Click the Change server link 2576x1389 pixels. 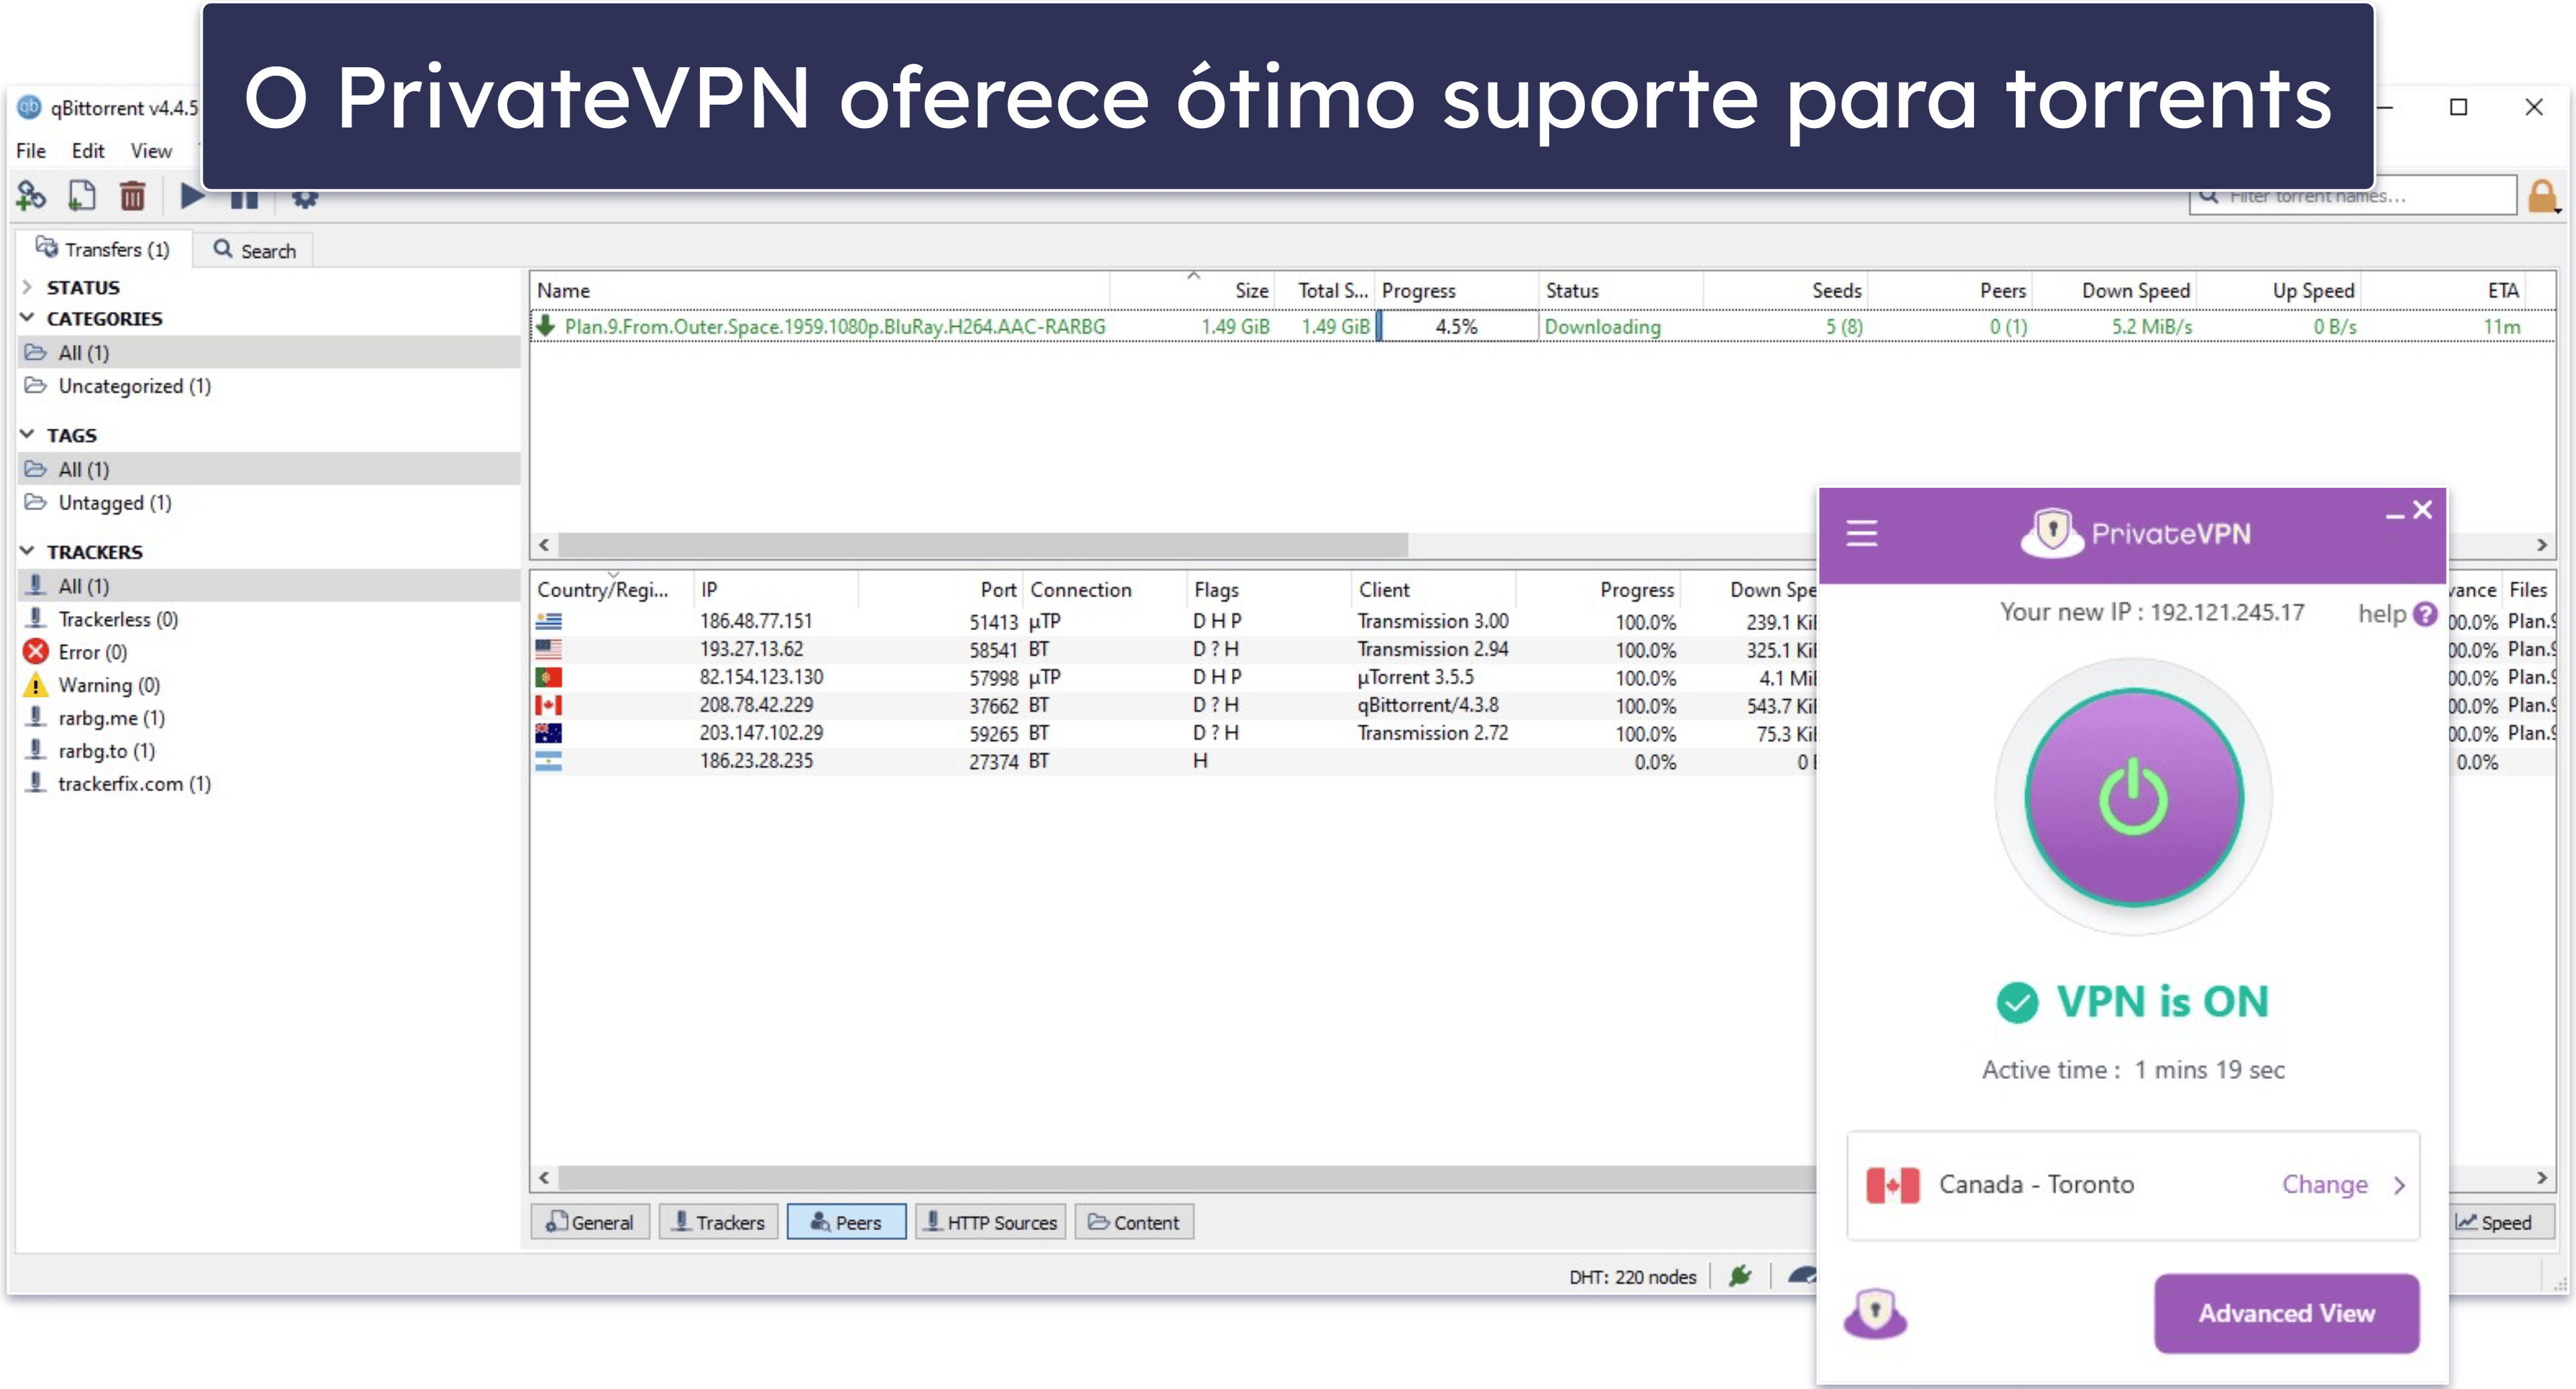click(2324, 1185)
